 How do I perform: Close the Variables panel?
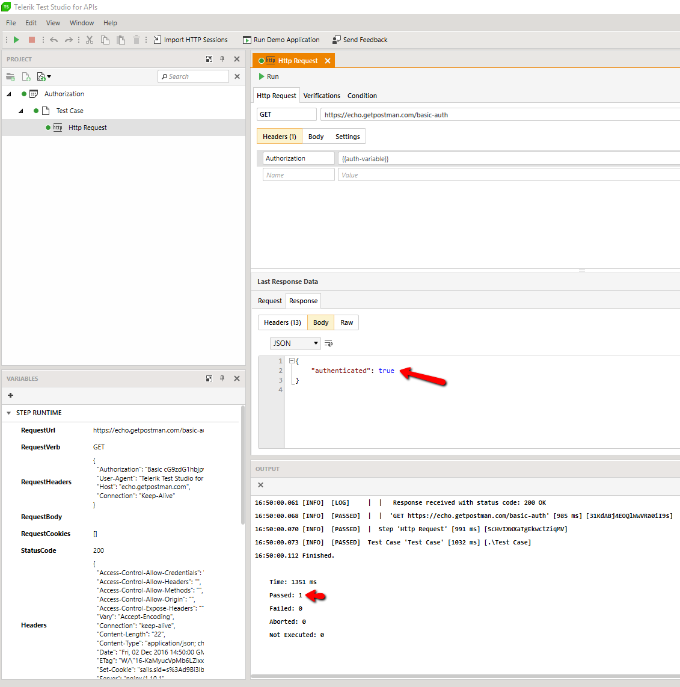tap(237, 378)
